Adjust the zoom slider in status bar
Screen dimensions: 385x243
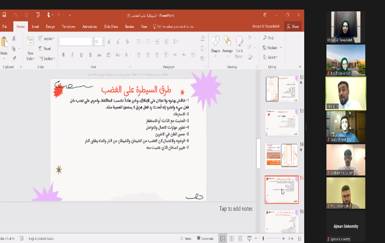(x=263, y=238)
